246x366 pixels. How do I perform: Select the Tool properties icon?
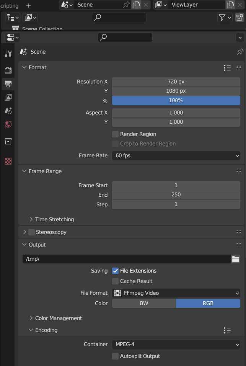[x=8, y=54]
